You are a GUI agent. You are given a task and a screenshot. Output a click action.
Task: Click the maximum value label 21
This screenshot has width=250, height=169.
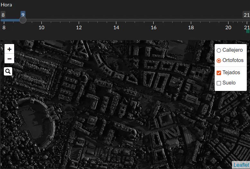[x=246, y=15]
